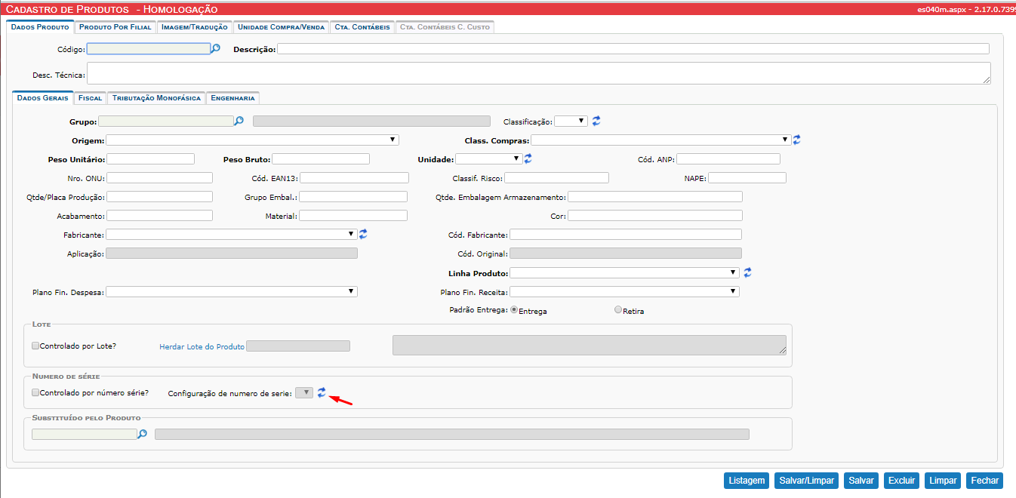Refresh Configuração de numero de serie list
1016x498 pixels.
click(x=322, y=392)
